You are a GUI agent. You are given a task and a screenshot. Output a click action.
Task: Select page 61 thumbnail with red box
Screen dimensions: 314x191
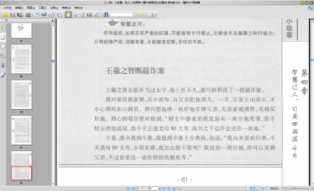21,166
